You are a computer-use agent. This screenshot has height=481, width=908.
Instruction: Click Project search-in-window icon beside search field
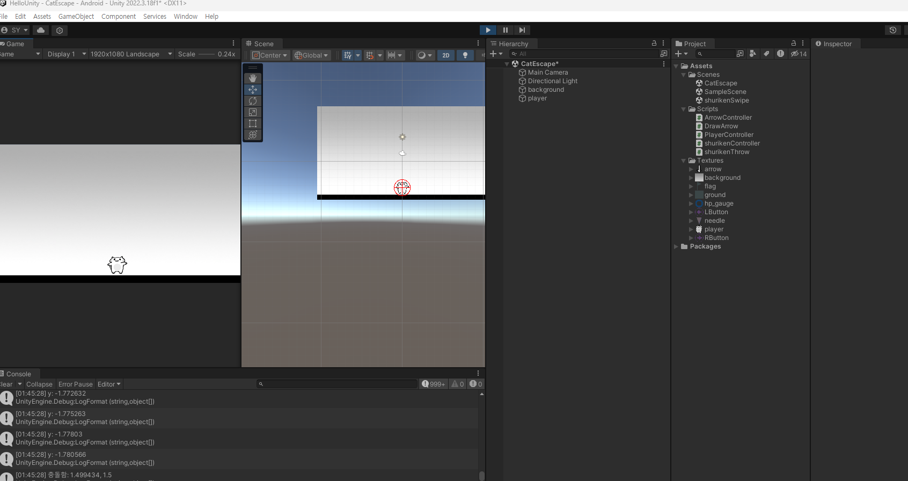[x=741, y=54]
